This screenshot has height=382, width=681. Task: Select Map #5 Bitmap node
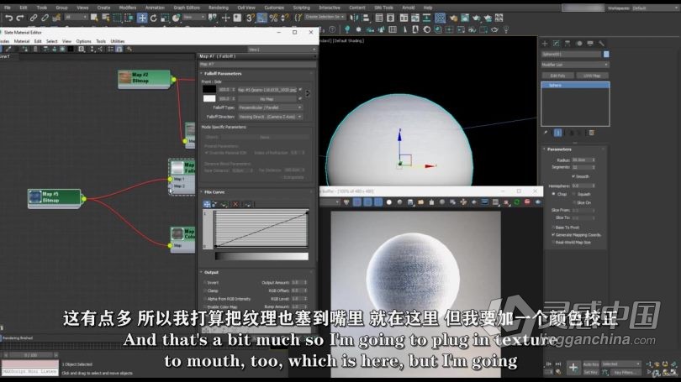[x=55, y=197]
